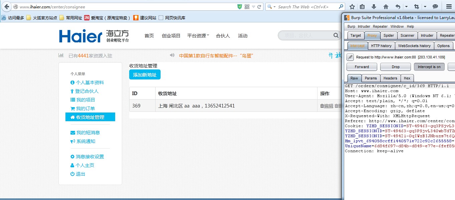The height and width of the screenshot is (200, 455).
Task: Switch to the Spider tab in Burp
Action: pos(389,35)
